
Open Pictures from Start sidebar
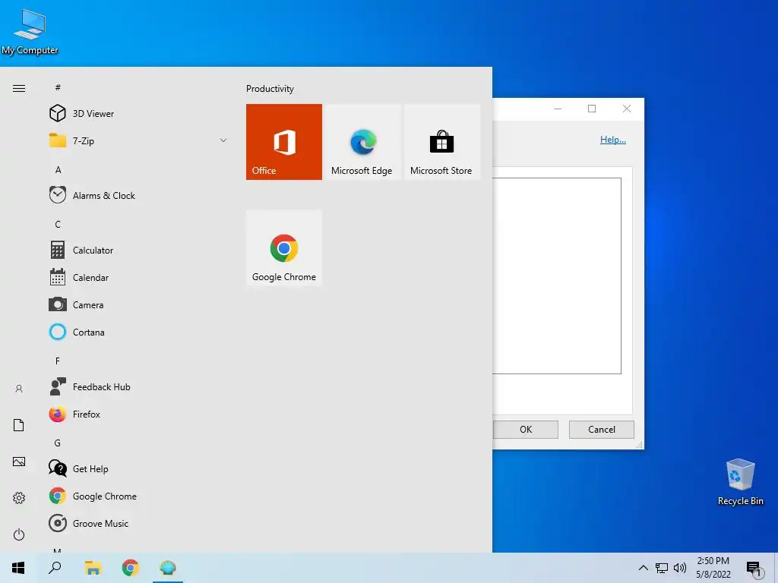coord(19,462)
